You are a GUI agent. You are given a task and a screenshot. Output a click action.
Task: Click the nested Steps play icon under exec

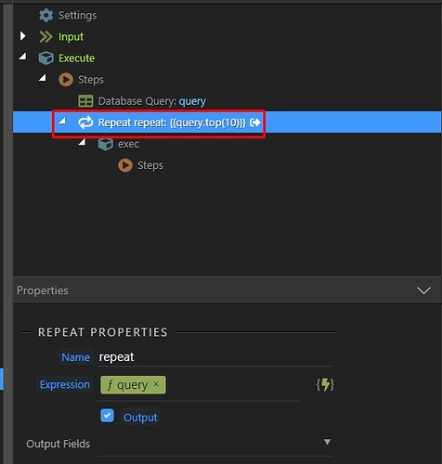point(125,165)
